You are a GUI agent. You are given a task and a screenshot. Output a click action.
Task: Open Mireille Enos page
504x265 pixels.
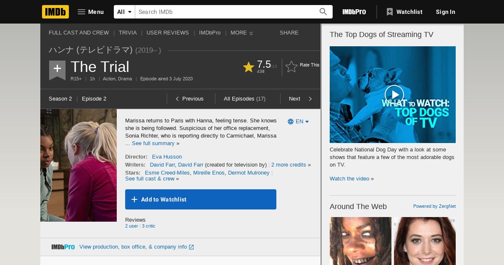click(209, 172)
